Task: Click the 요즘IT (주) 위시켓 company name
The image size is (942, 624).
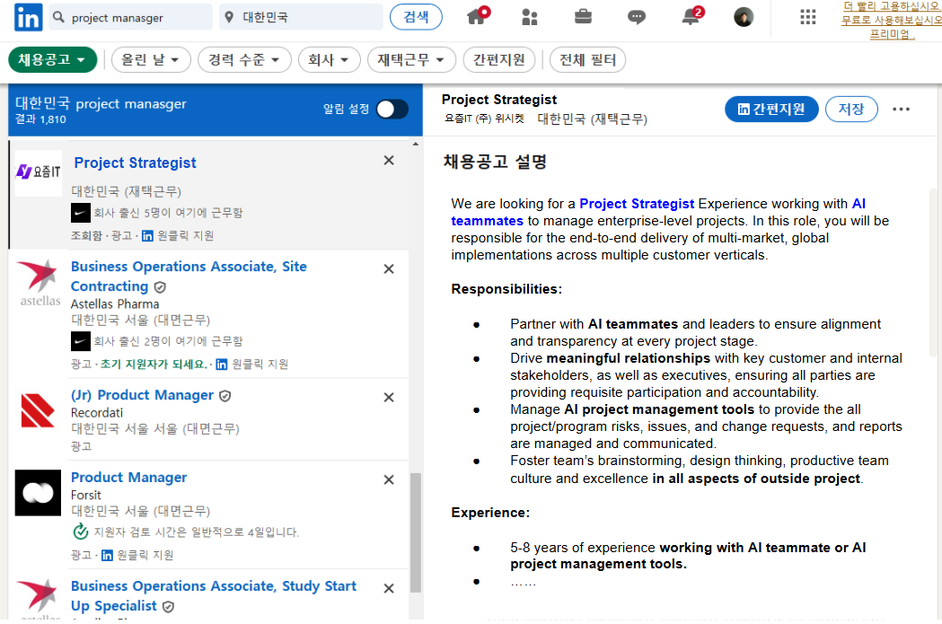Action: 484,119
